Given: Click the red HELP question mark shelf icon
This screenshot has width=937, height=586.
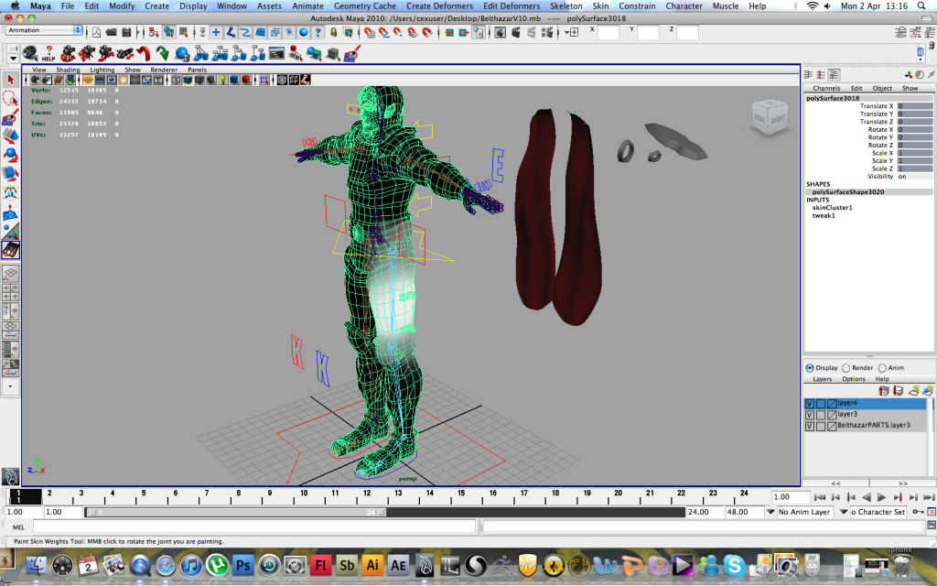Looking at the screenshot, I should point(48,53).
